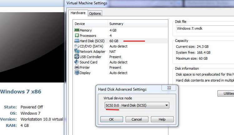Click the USB Controller icon
The image size is (234, 135).
(x=77, y=57)
